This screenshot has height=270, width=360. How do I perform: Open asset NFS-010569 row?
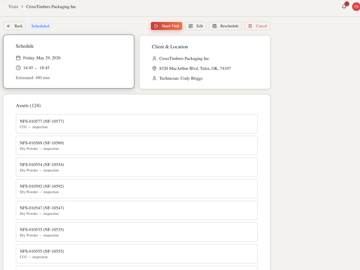(x=136, y=145)
